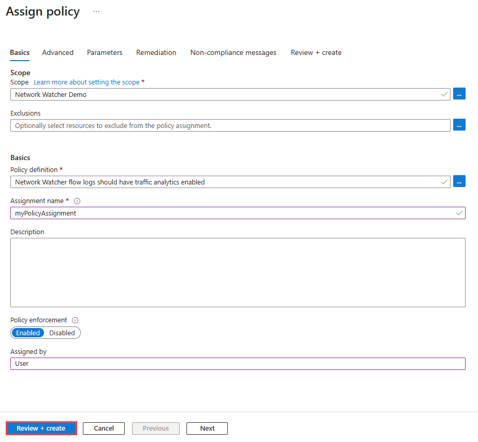Click the ellipsis beside the Assign policy title
Screen dimensions: 478x442
click(96, 10)
